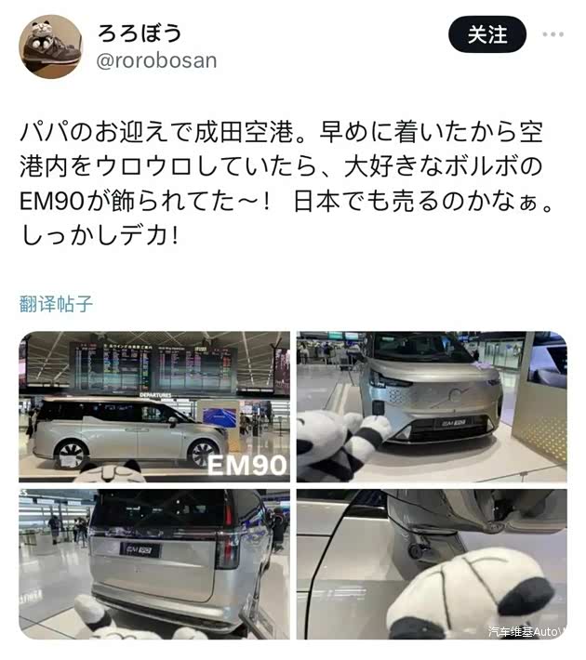Select the Japanese post body text
The height and width of the screenshot is (660, 586).
tap(286, 183)
